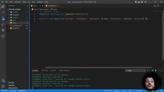The image size is (164, 92).
Task: Open the View menu
Action: 24,2
